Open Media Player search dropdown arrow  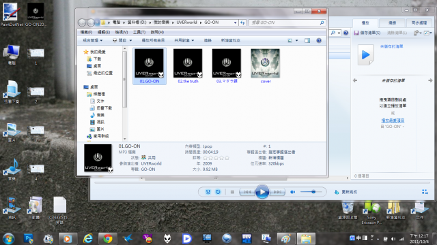[x=339, y=33]
